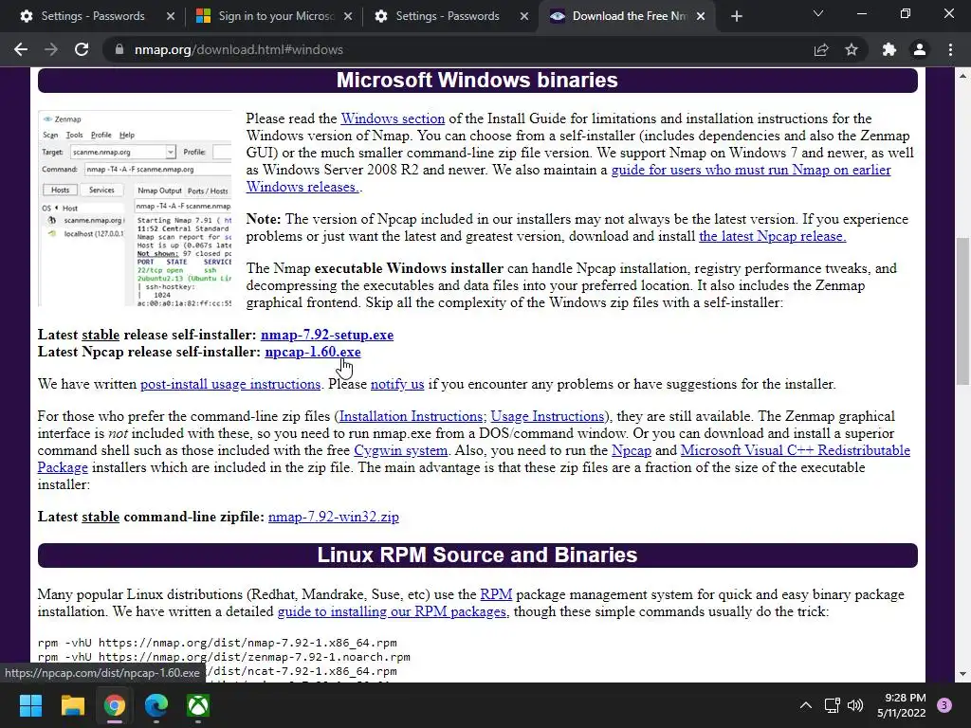This screenshot has height=728, width=971.
Task: Open the Chrome three-dot menu
Action: pyautogui.click(x=950, y=49)
